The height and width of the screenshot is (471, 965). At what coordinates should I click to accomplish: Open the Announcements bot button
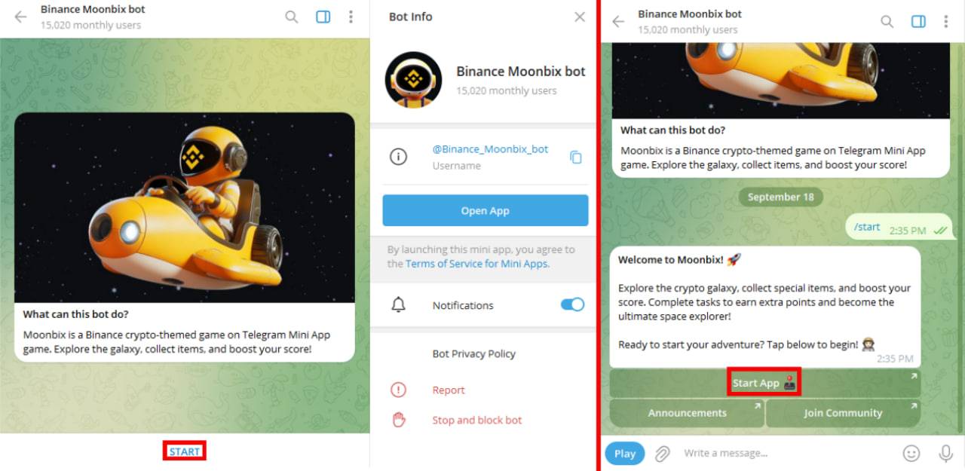tap(687, 413)
